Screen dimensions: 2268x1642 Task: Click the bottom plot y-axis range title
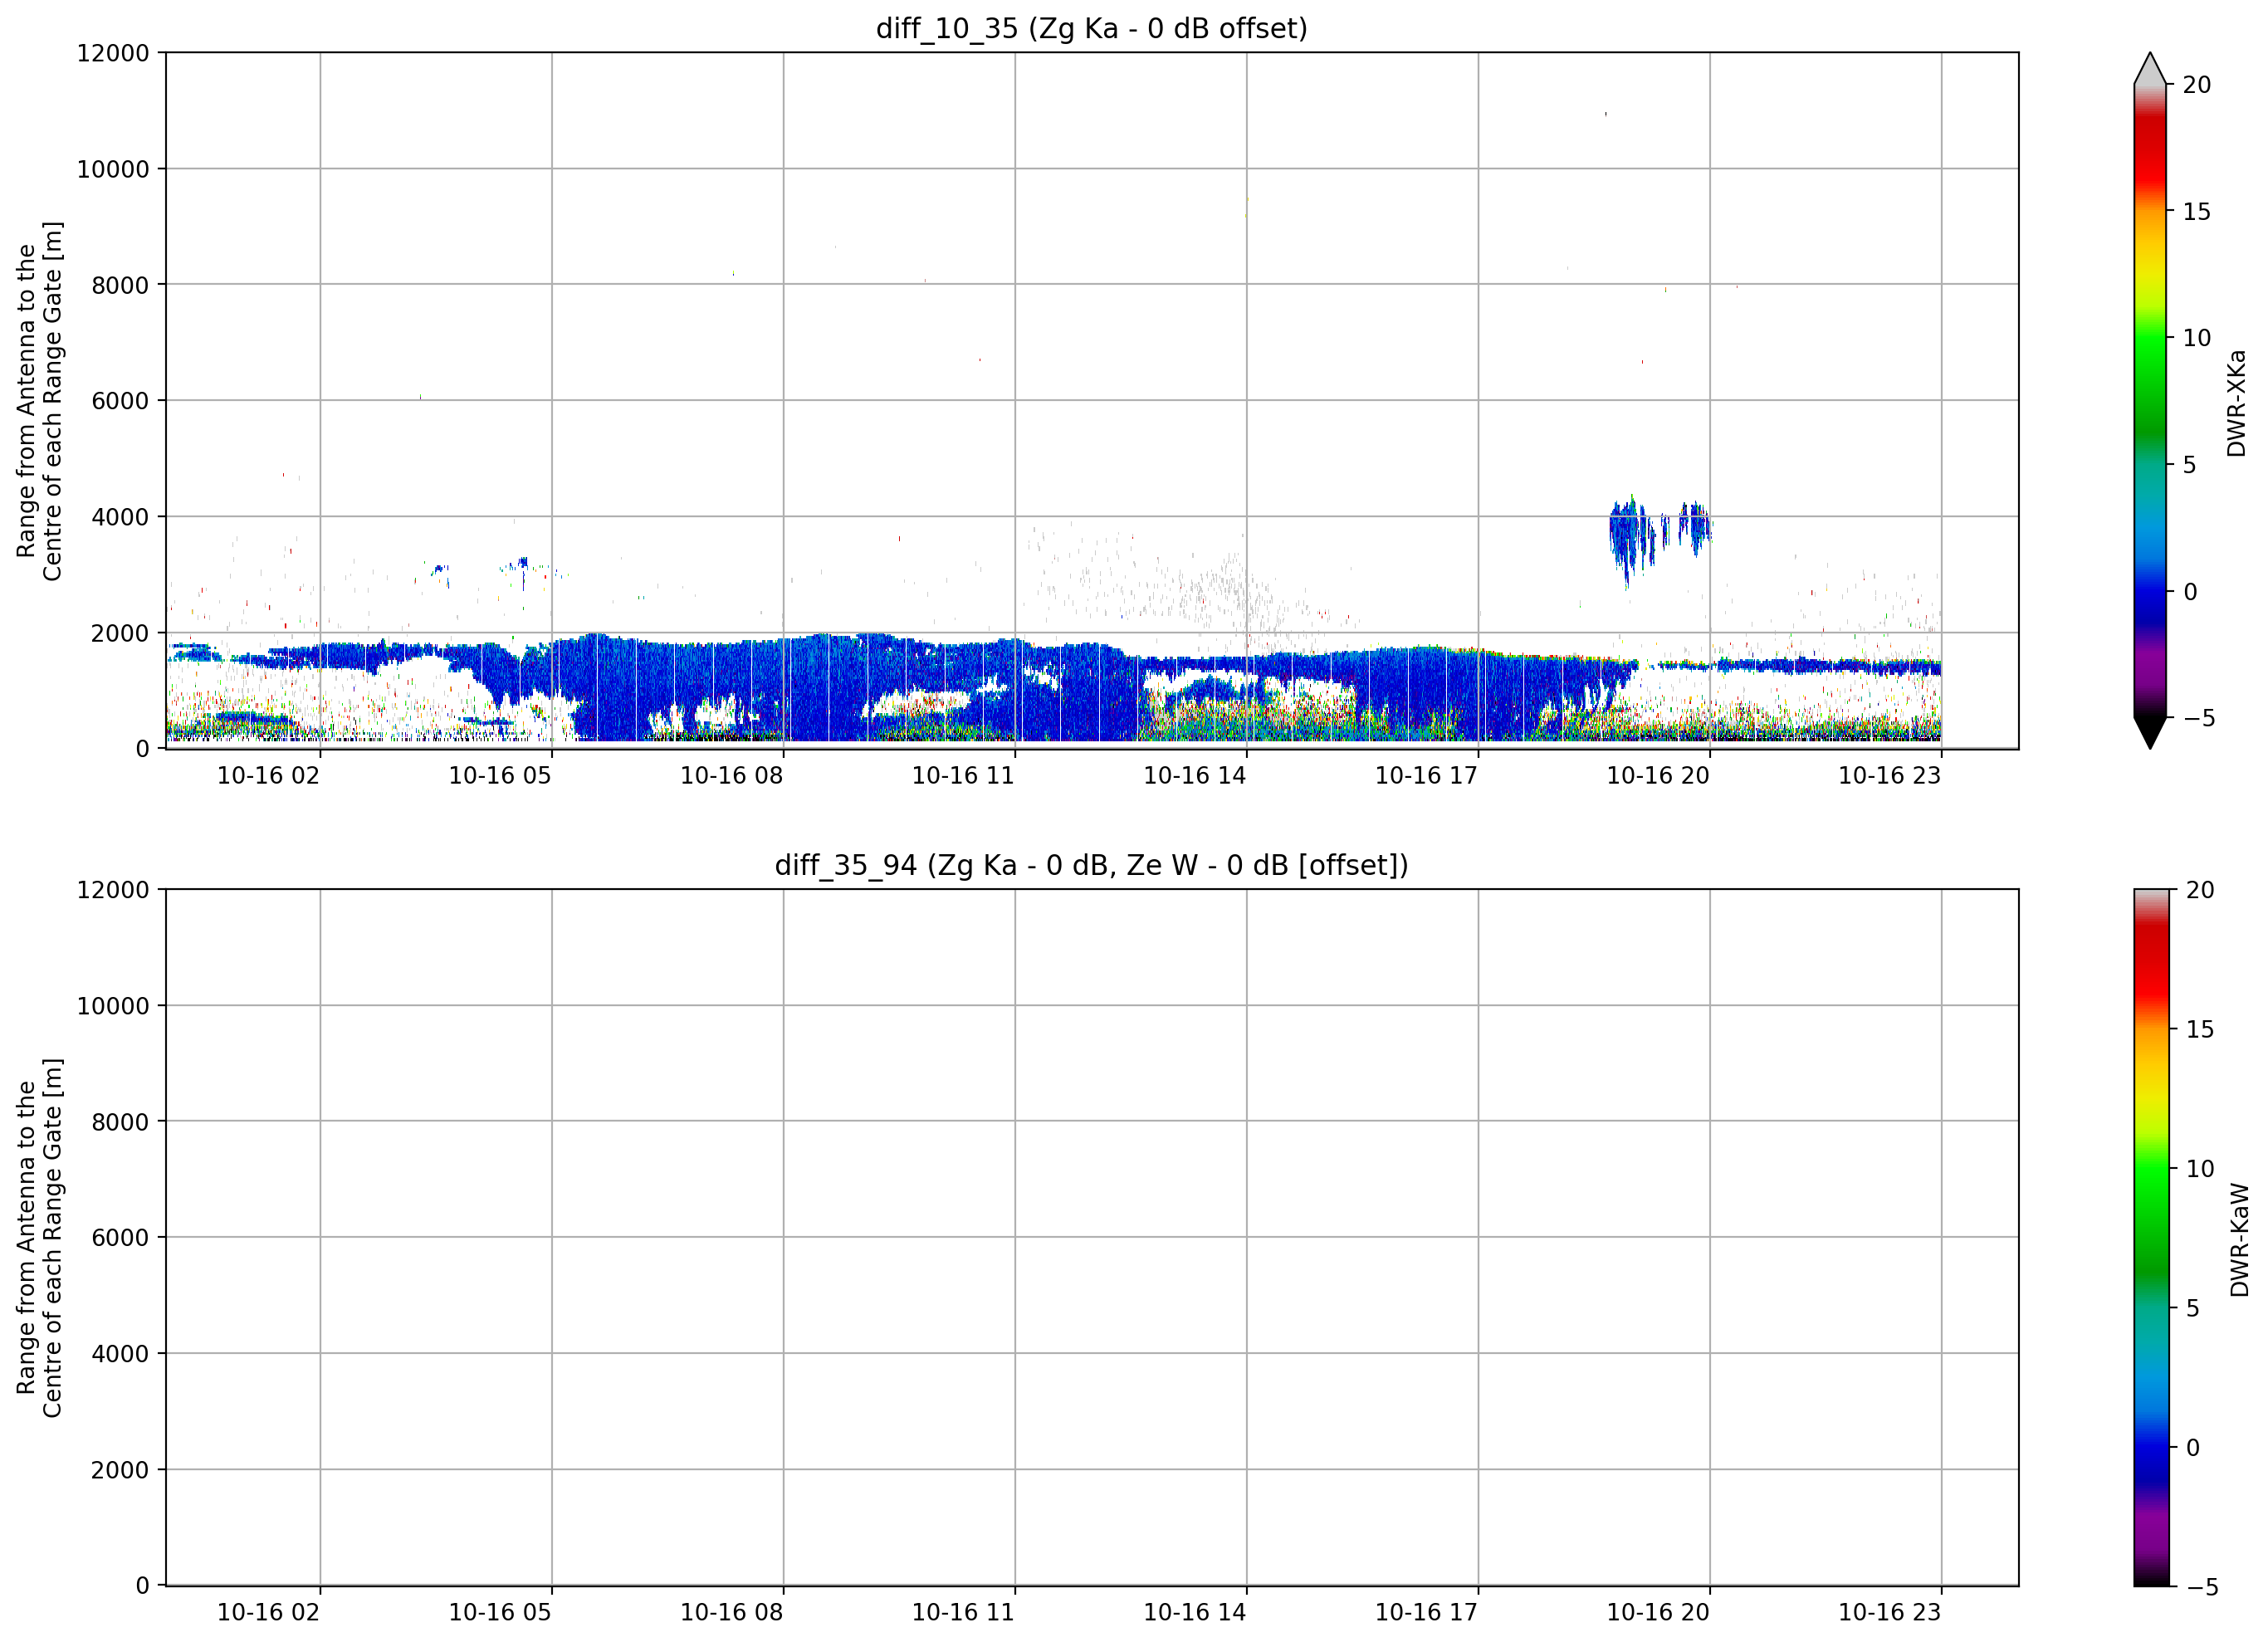[x=39, y=1238]
